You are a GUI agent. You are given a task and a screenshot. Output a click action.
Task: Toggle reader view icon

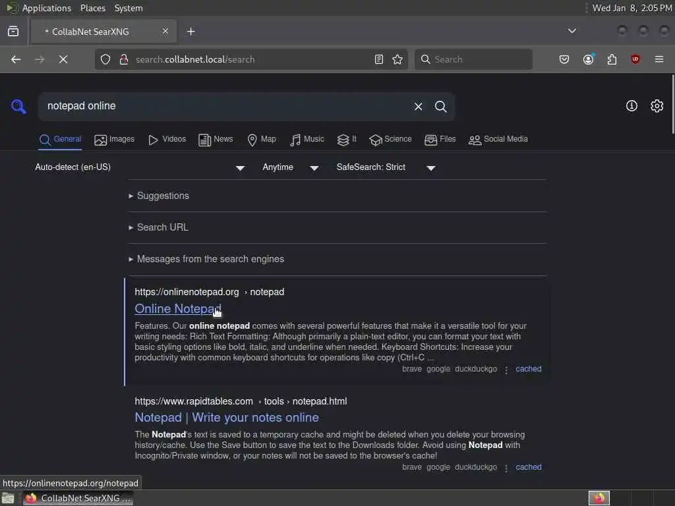[x=379, y=59]
